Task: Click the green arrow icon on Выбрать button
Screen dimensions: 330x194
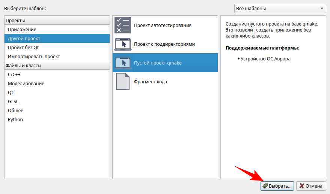Action: coord(265,186)
